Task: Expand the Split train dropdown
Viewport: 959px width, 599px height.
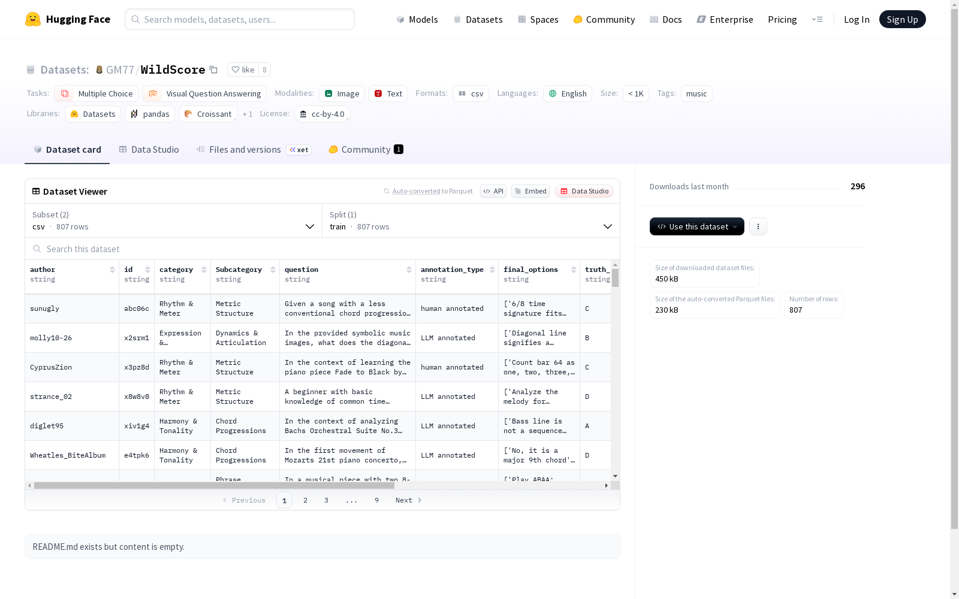Action: [x=471, y=220]
